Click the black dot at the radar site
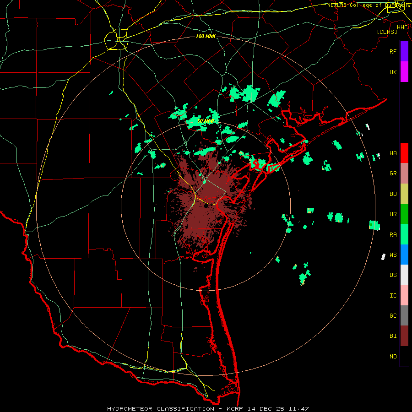412x412 pixels. (206, 206)
